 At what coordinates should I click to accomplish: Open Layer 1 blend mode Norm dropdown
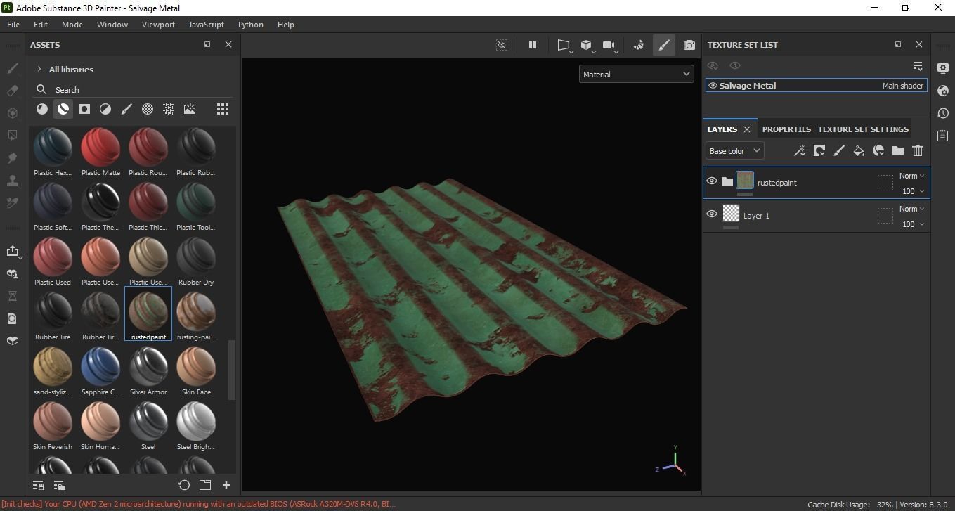912,209
